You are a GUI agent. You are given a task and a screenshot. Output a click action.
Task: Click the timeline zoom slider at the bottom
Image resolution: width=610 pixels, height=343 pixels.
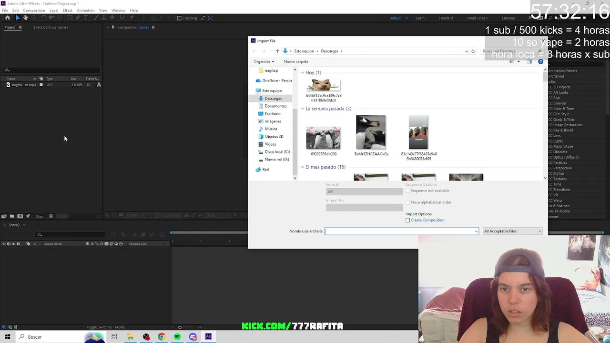pos(180,327)
